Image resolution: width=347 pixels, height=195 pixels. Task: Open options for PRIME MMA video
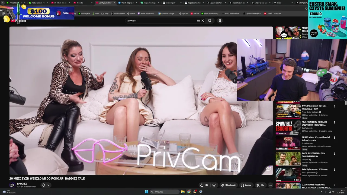tap(334, 138)
